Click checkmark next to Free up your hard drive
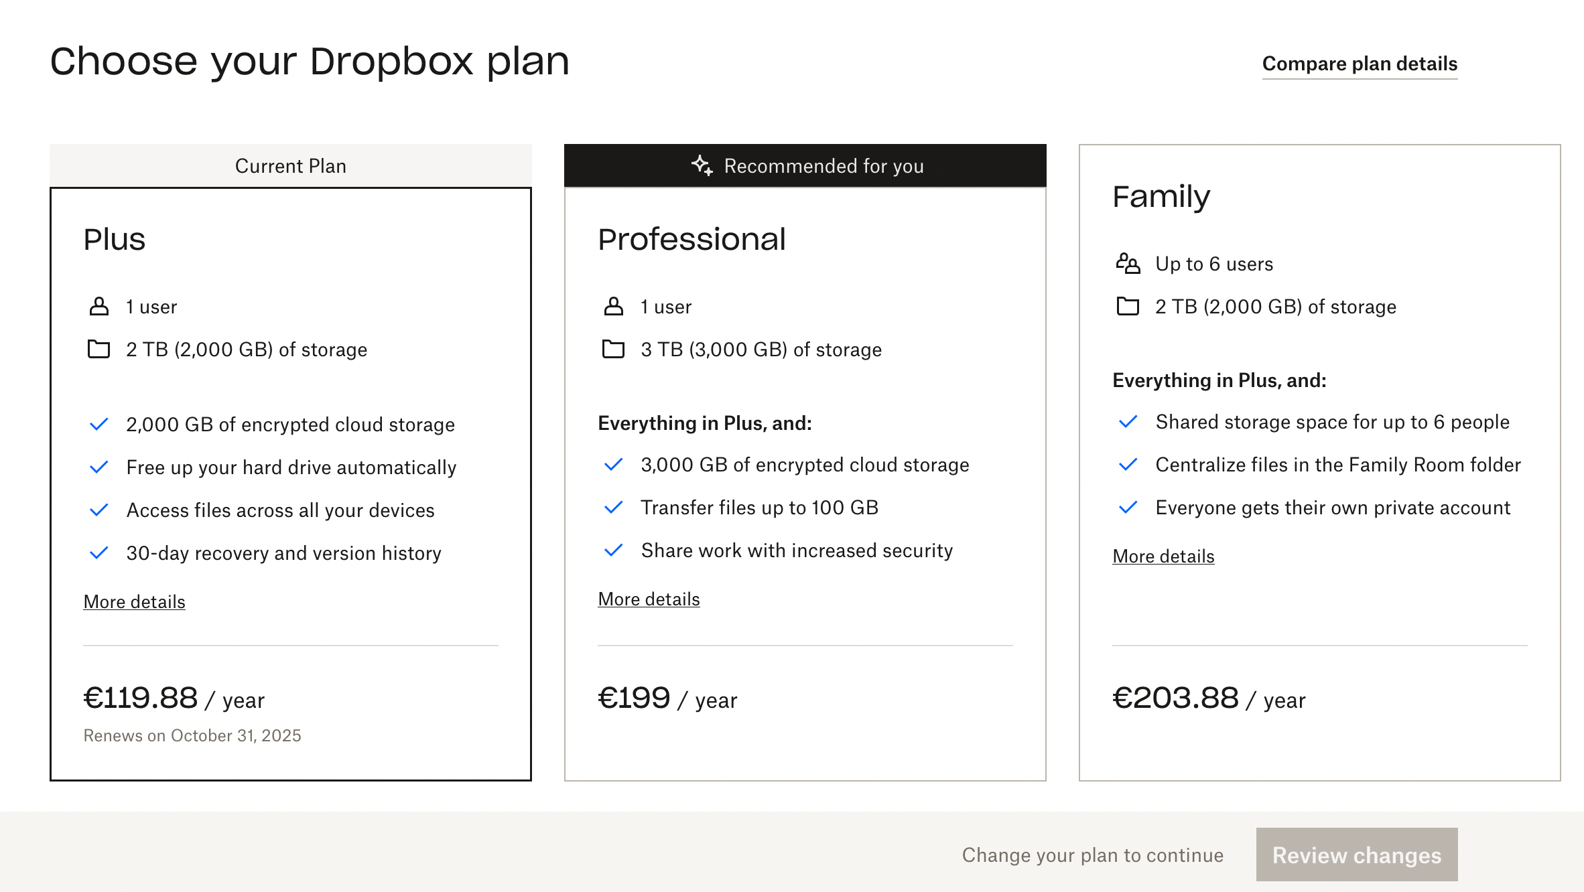Viewport: 1584px width, 892px height. tap(99, 467)
